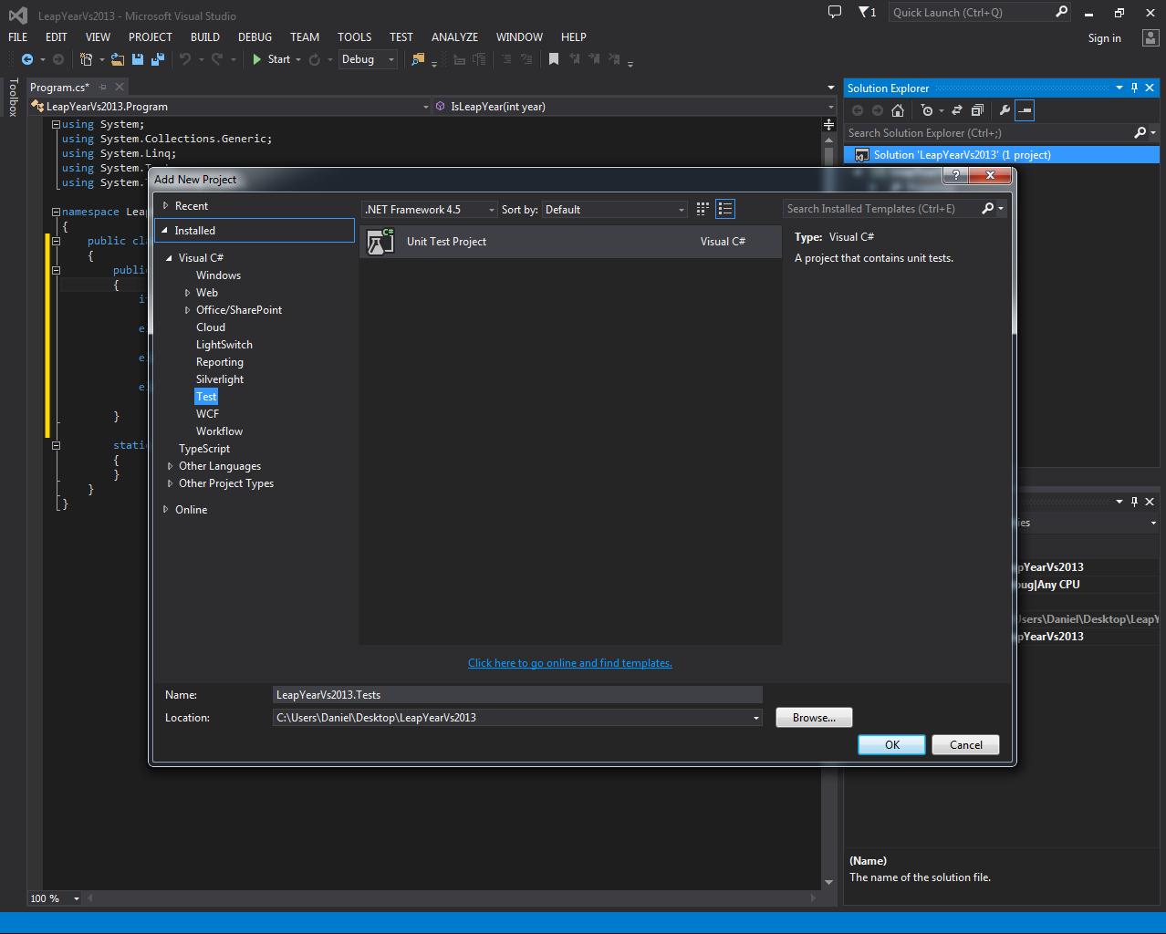1166x934 pixels.
Task: Click the Collapse All icon in Solution Explorer
Action: coord(977,110)
